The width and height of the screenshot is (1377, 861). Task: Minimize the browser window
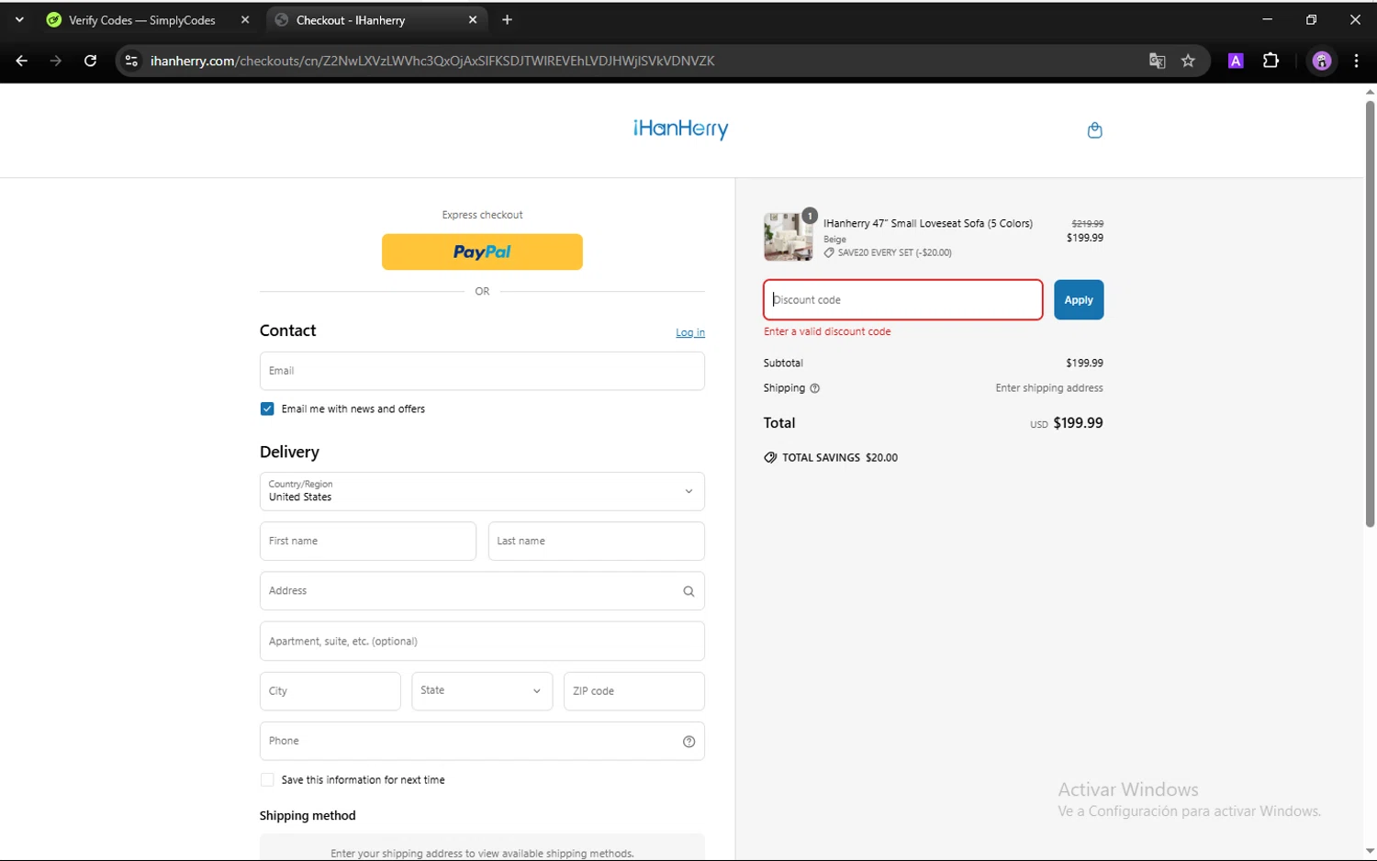[1267, 19]
